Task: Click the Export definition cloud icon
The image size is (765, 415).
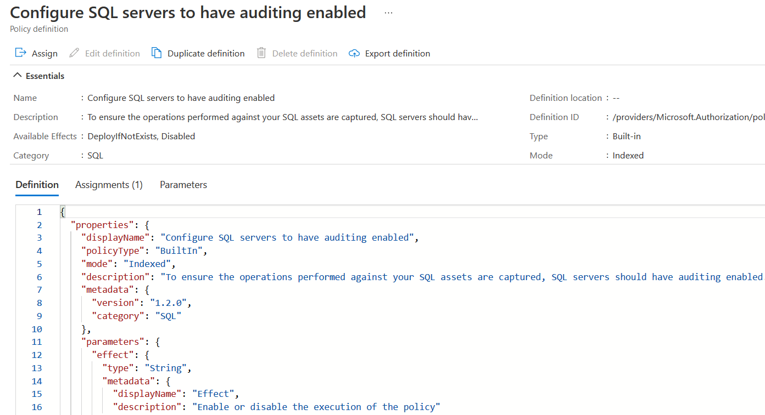Action: [x=354, y=53]
